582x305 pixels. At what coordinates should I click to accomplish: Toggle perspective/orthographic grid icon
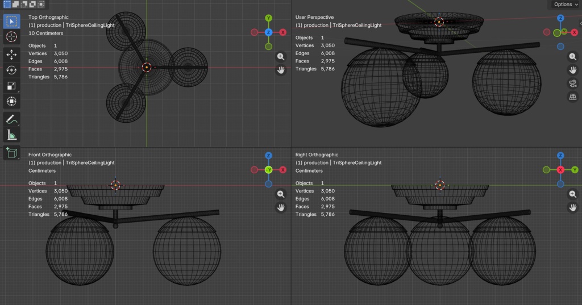(x=573, y=97)
